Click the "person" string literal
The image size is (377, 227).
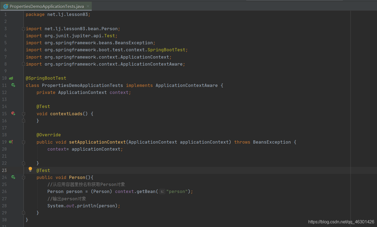coord(177,192)
